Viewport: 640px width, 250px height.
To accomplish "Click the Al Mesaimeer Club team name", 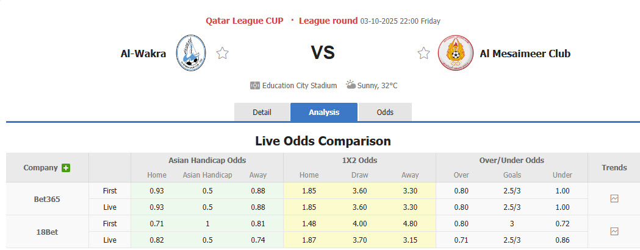I will pos(525,54).
